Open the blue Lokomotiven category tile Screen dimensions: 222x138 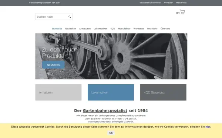point(111,92)
